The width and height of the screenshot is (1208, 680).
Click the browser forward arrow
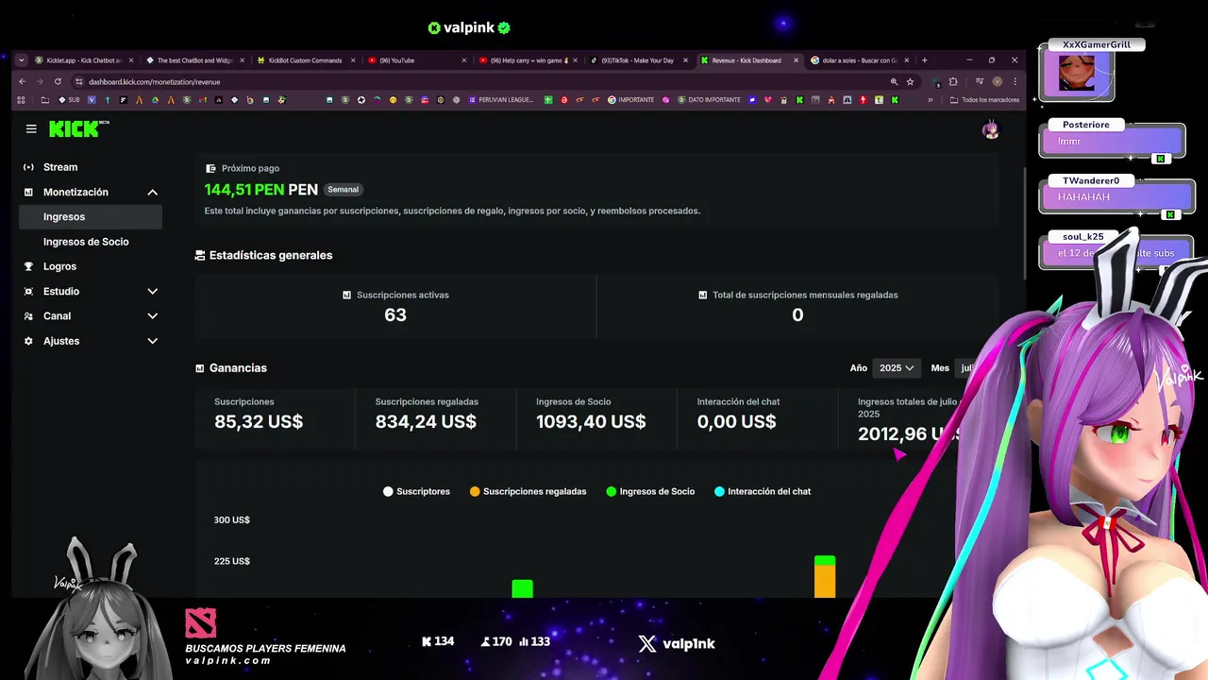pyautogui.click(x=40, y=81)
